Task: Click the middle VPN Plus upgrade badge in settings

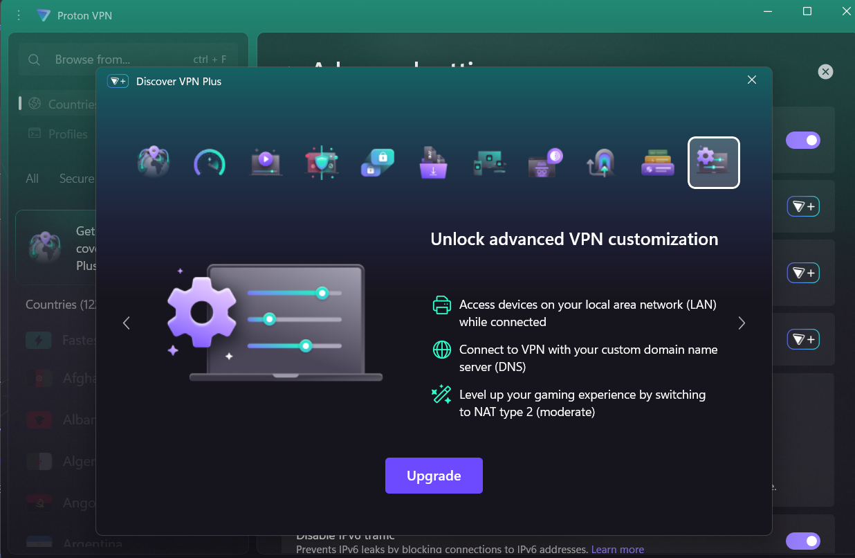Action: 803,273
